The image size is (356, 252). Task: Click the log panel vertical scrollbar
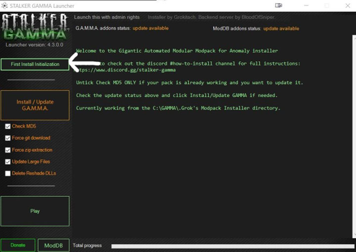[x=353, y=138]
